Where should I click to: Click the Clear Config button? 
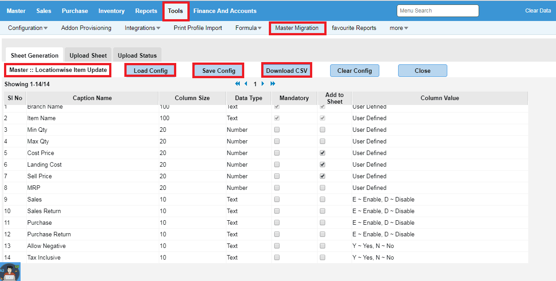355,71
